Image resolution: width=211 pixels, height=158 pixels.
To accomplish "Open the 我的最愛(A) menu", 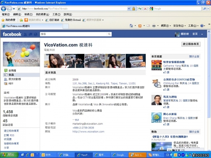I will 43,14.
